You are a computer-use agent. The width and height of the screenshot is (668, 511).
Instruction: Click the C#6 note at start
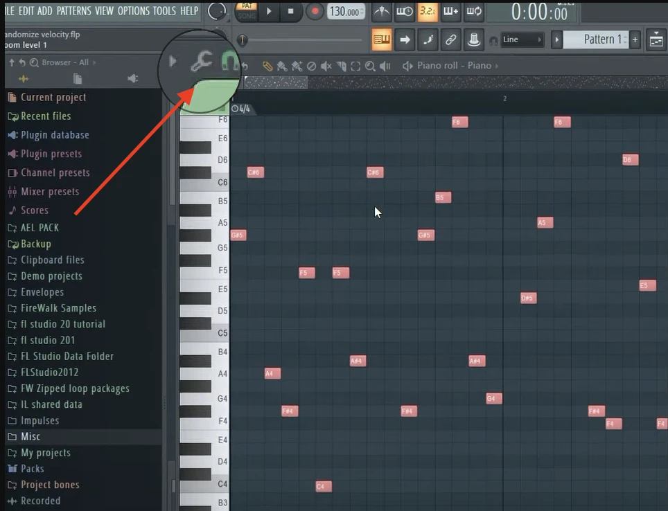[x=256, y=172]
